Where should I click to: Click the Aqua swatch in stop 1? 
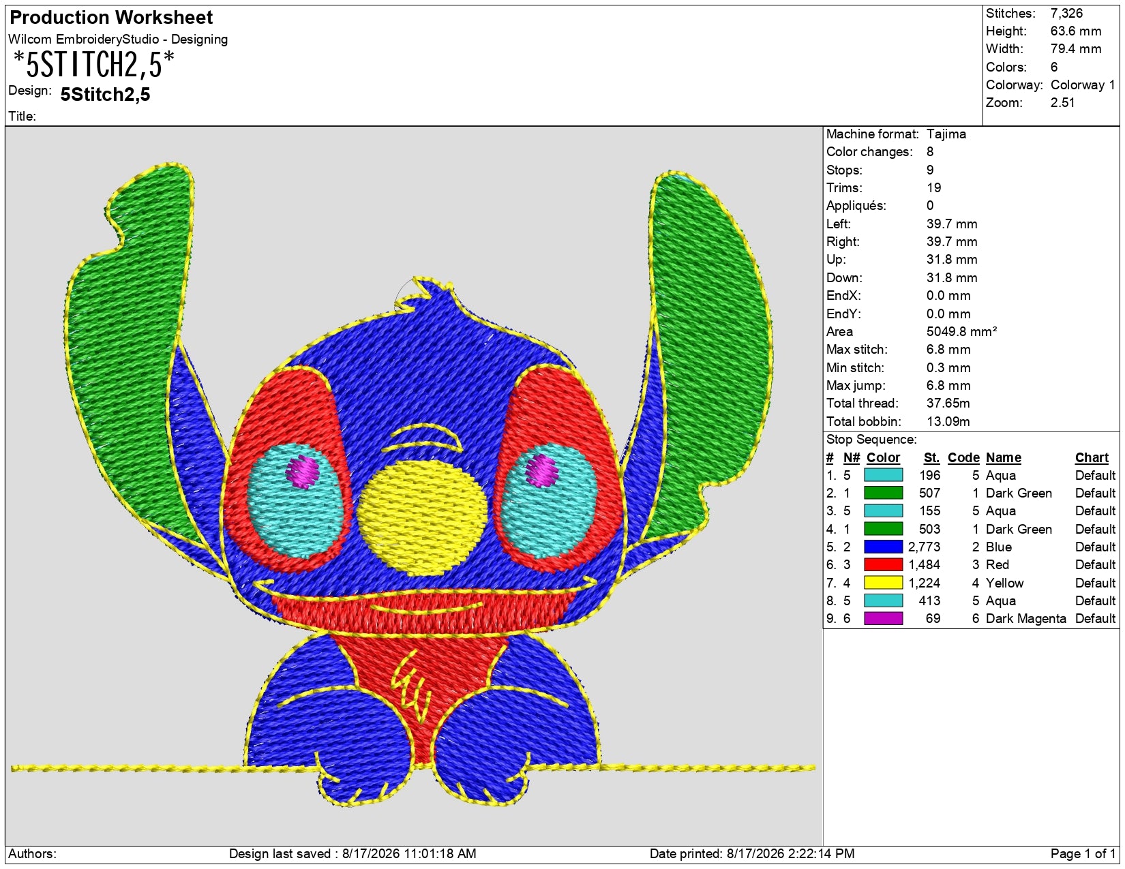(883, 475)
